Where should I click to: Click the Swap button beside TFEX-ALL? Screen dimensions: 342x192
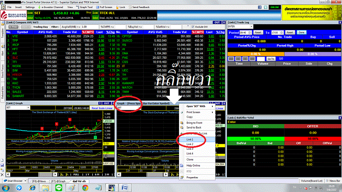[95, 12]
